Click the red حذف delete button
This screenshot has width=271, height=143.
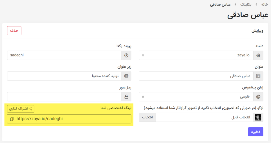click(x=14, y=31)
